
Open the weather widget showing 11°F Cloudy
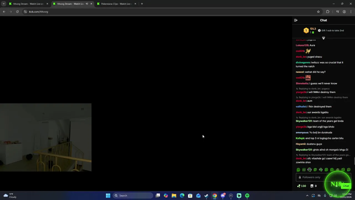pos(10,196)
